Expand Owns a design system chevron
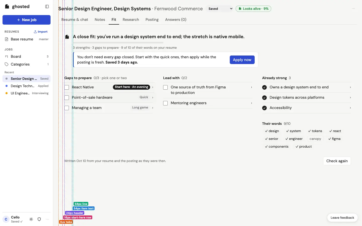 click(x=350, y=87)
